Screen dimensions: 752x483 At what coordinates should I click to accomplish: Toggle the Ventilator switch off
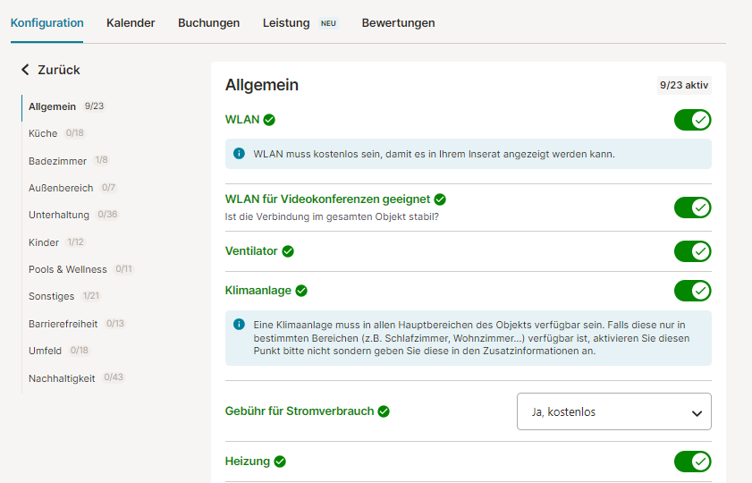(x=692, y=251)
